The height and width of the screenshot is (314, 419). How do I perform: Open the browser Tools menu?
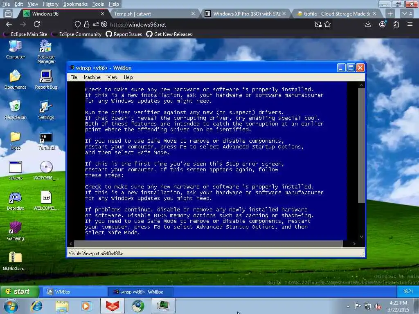(x=98, y=4)
